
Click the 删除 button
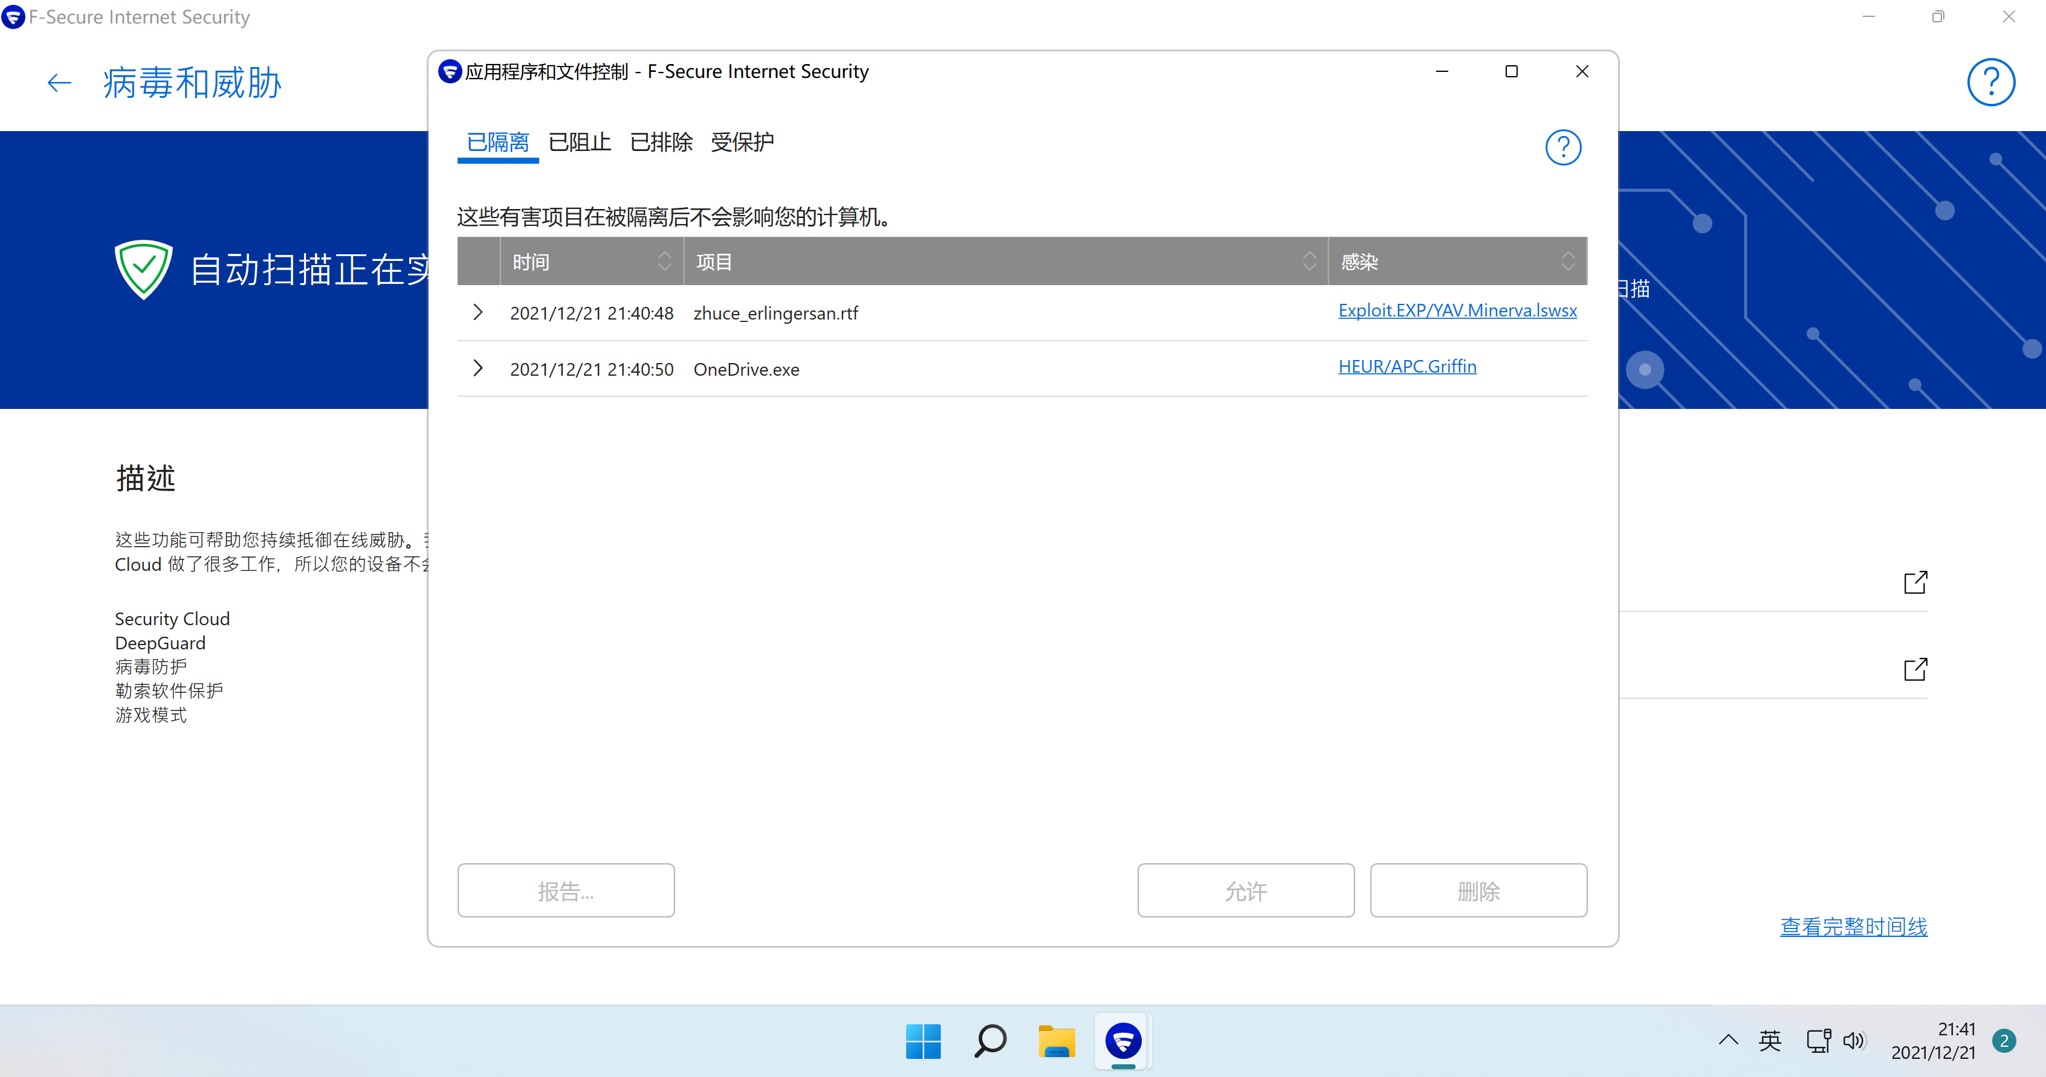click(x=1478, y=890)
